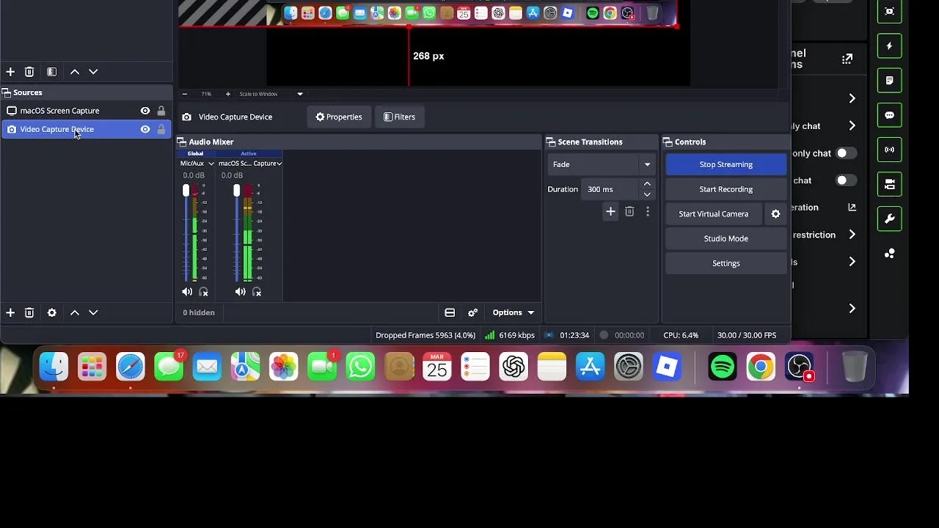Mute the macOS Screen Capture audio channel
The image size is (939, 528).
pyautogui.click(x=240, y=292)
